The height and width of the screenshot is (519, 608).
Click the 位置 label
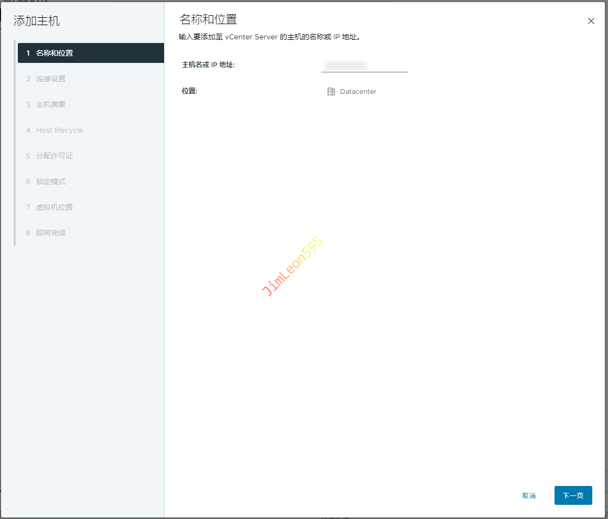pos(189,91)
